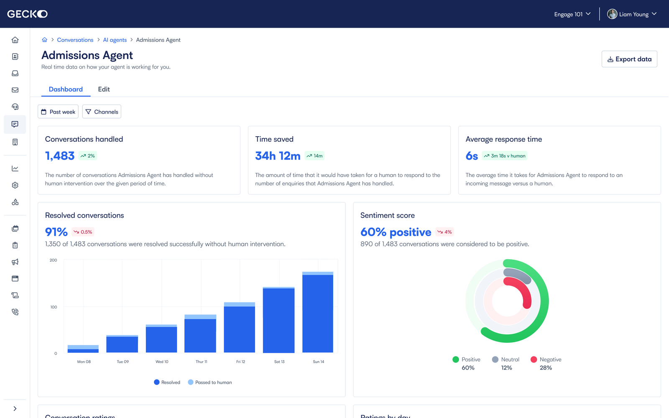Screen dimensions: 669x418
Task: Toggle the Resolved legend item below the bar chart
Action: coord(166,382)
